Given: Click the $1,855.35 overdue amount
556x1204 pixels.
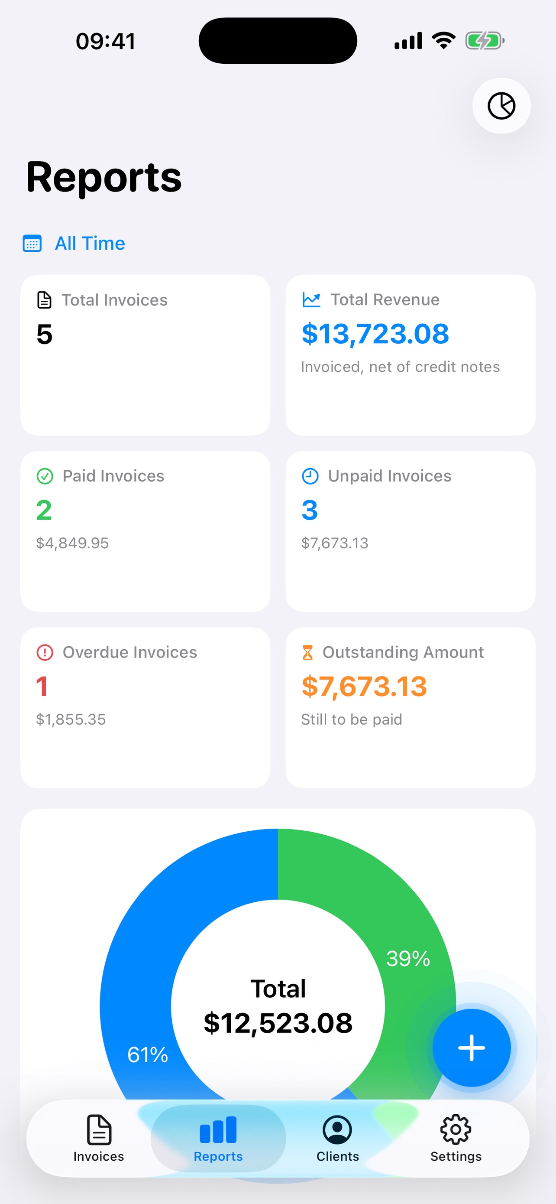Looking at the screenshot, I should pos(71,719).
